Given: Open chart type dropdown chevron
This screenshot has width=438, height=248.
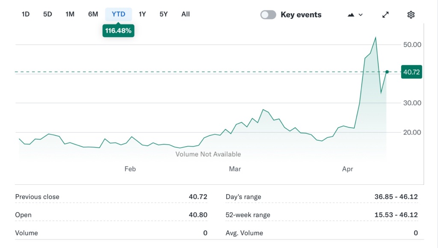Looking at the screenshot, I should [361, 15].
